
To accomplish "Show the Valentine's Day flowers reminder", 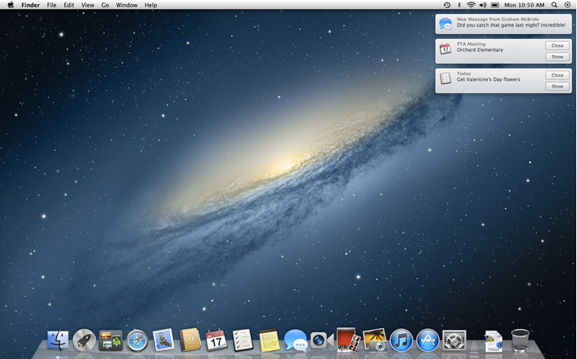I will (557, 86).
